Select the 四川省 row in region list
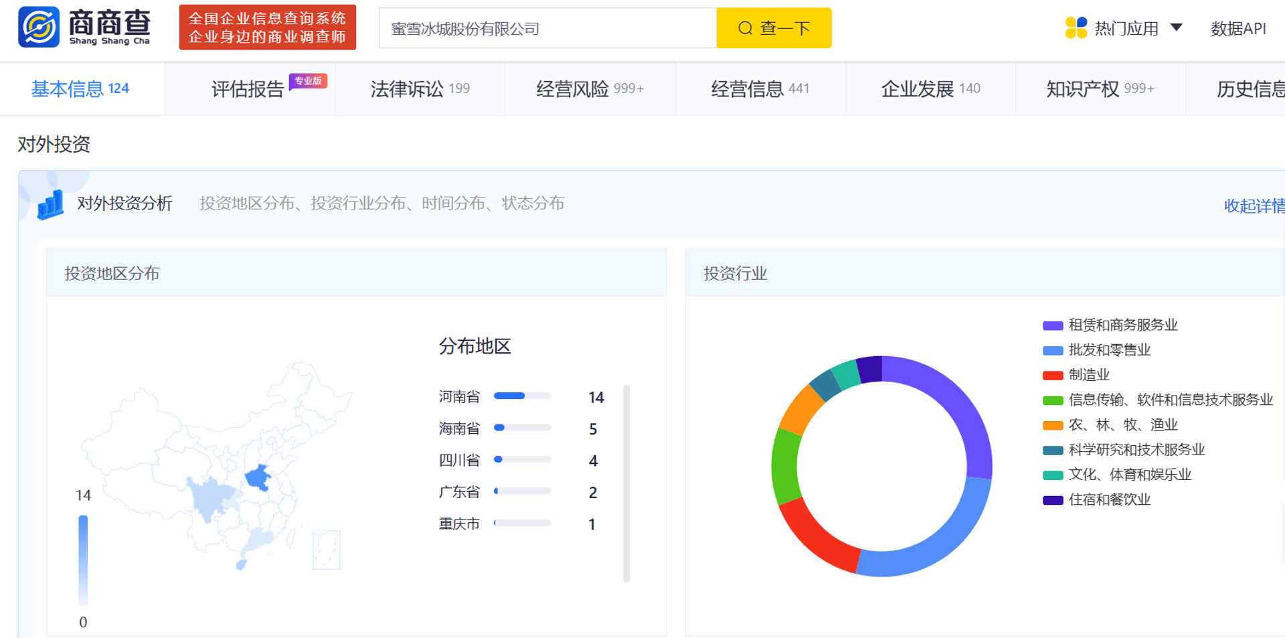 point(522,461)
